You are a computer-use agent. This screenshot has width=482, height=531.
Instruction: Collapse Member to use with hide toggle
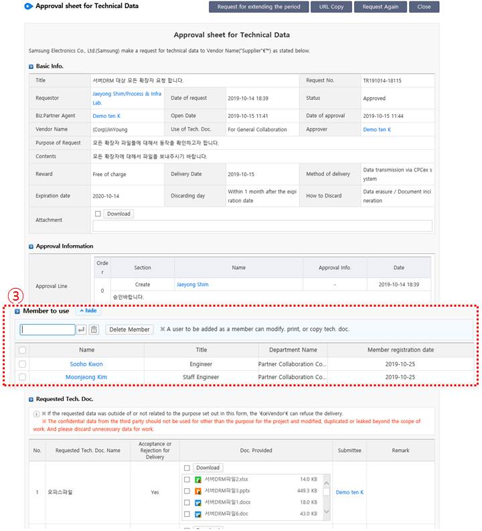pyautogui.click(x=88, y=311)
